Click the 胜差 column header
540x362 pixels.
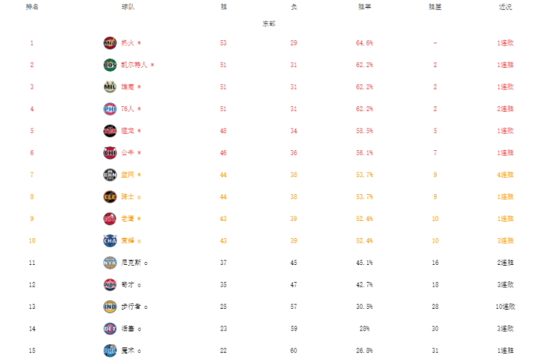435,7
